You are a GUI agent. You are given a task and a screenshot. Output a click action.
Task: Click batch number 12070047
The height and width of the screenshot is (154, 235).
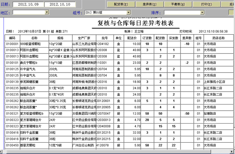pyautogui.click(x=103, y=113)
